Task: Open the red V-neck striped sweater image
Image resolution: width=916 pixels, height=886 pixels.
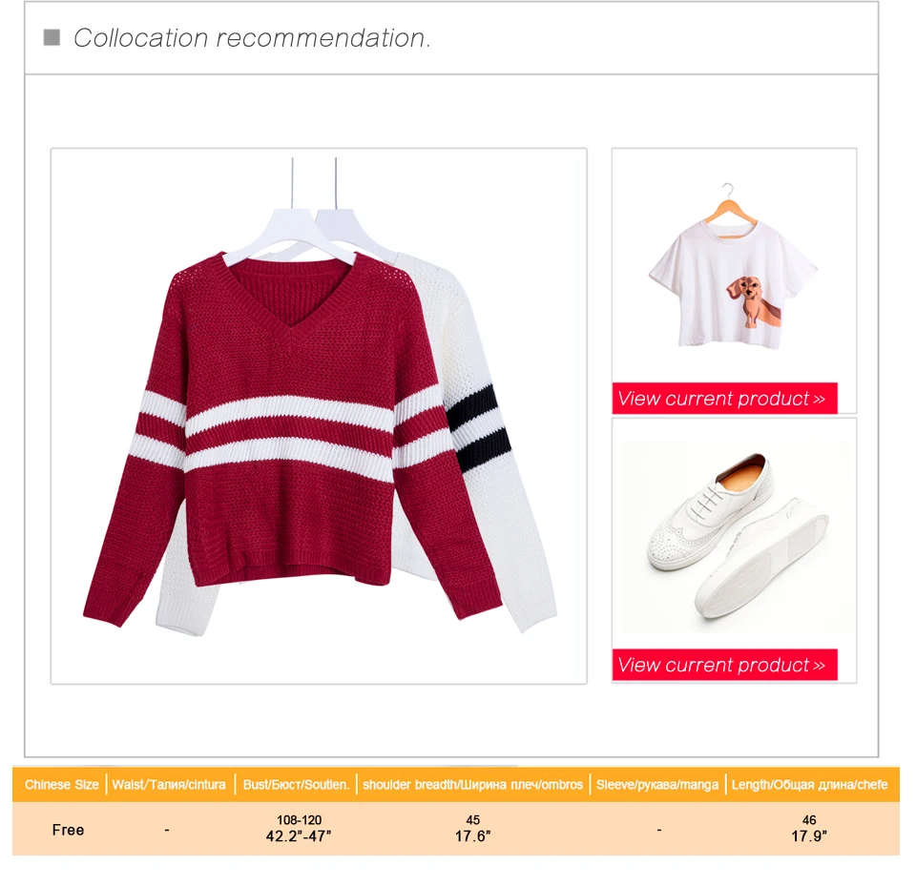Action: tap(319, 415)
